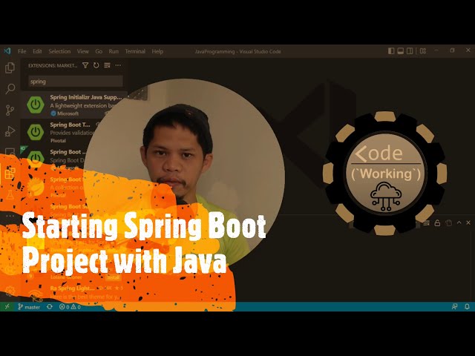Close the bottom panel
Image resolution: width=475 pixels, height=356 pixels.
(468, 222)
